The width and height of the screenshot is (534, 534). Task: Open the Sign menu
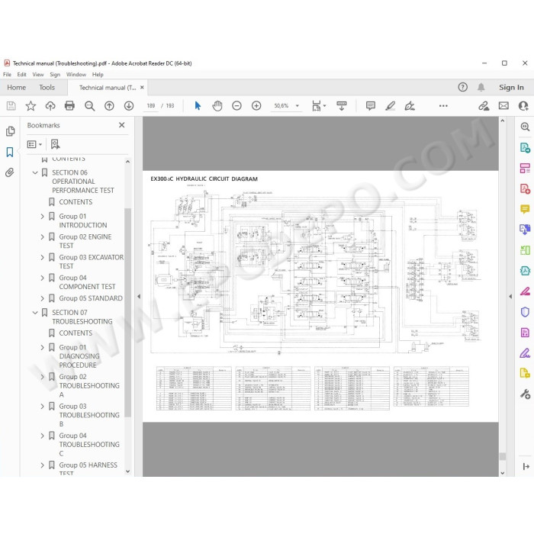[55, 74]
